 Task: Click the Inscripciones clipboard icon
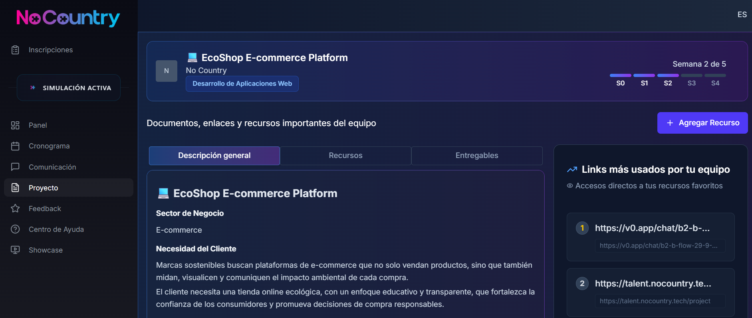click(15, 50)
